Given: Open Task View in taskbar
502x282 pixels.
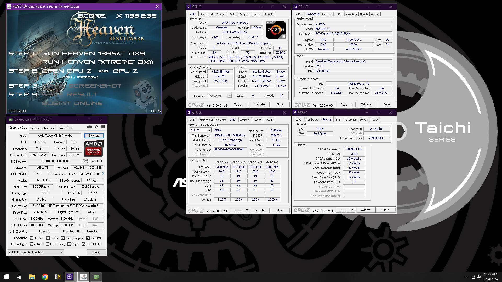Looking at the screenshot, I should pos(19,277).
